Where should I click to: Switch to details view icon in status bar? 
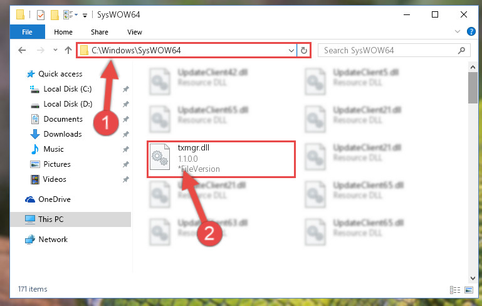click(454, 290)
